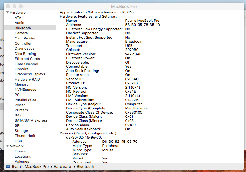Click the MacBook Pro laptop icon in path bar

coord(8,167)
